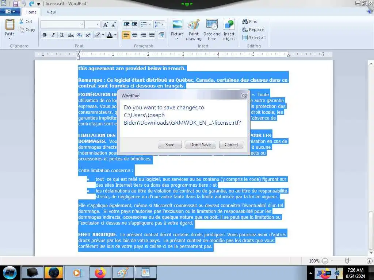Click the Shrink font icon

[x=114, y=24]
